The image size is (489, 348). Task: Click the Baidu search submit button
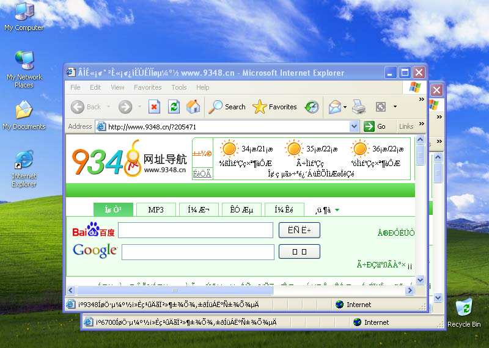tap(300, 230)
